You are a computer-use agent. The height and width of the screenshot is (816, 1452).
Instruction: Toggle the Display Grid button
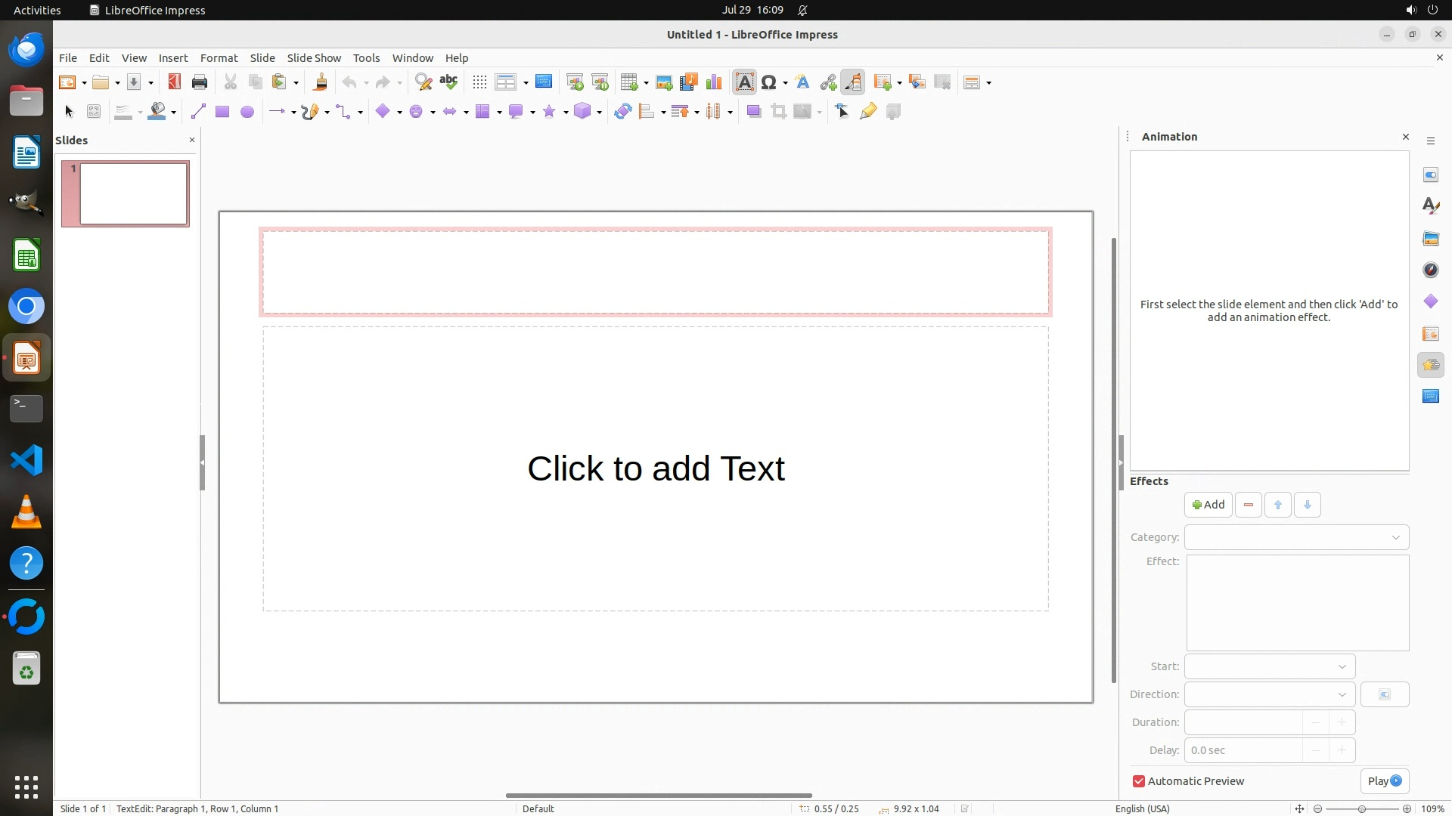tap(479, 82)
